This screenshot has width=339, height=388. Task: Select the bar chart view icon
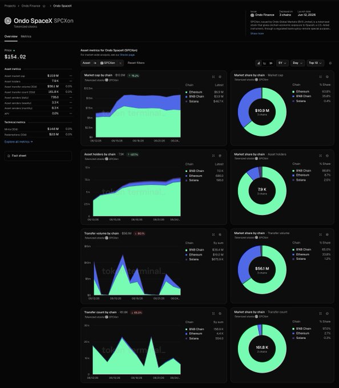[x=259, y=63]
